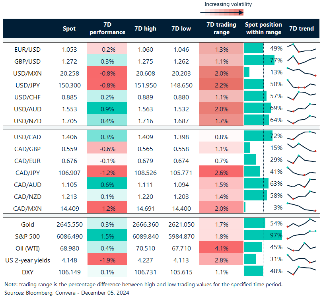Select the EUR/USD 7D trend sparkline

point(301,49)
